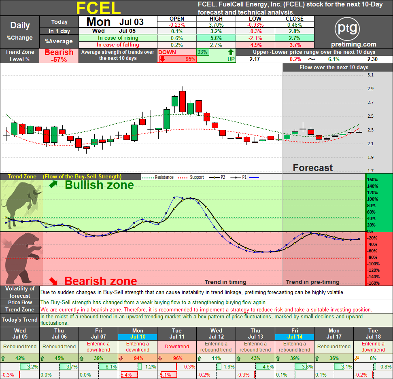
Task: Select the Tue Jul 18 column header
Action: [373, 334]
